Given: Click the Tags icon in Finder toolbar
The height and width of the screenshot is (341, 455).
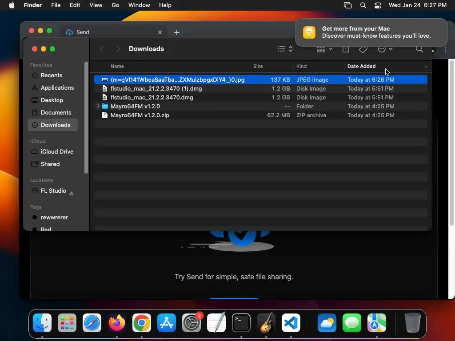Looking at the screenshot, I should tap(363, 49).
